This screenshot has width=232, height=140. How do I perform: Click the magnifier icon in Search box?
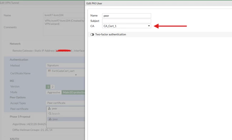point(50,114)
